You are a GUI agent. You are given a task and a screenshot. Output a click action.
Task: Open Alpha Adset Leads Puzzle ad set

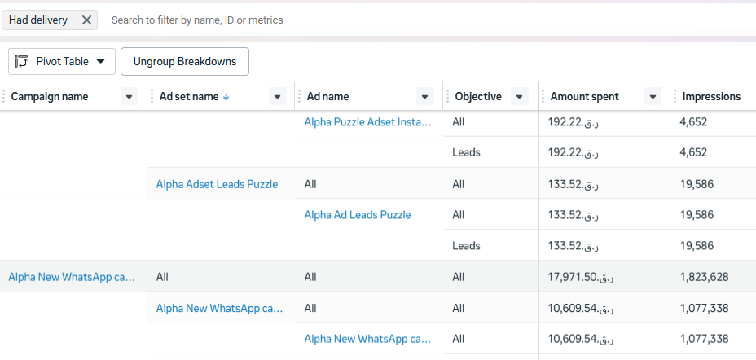click(x=217, y=184)
